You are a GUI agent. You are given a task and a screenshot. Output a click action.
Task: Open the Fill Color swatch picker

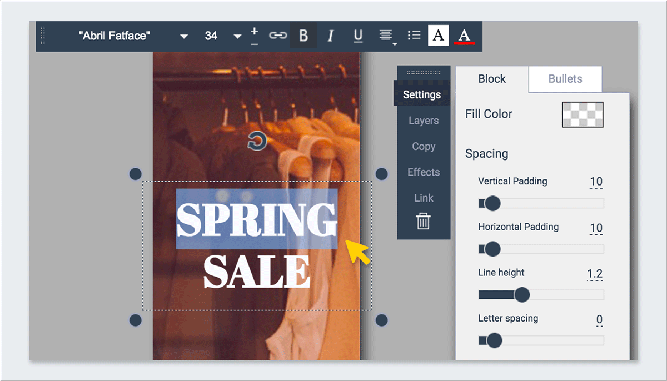[582, 114]
